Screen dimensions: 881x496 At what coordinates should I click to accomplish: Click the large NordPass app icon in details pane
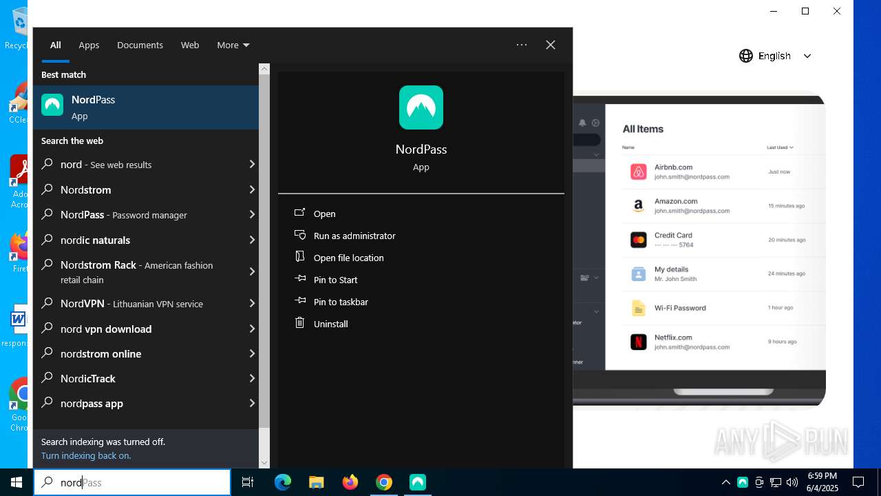[421, 107]
